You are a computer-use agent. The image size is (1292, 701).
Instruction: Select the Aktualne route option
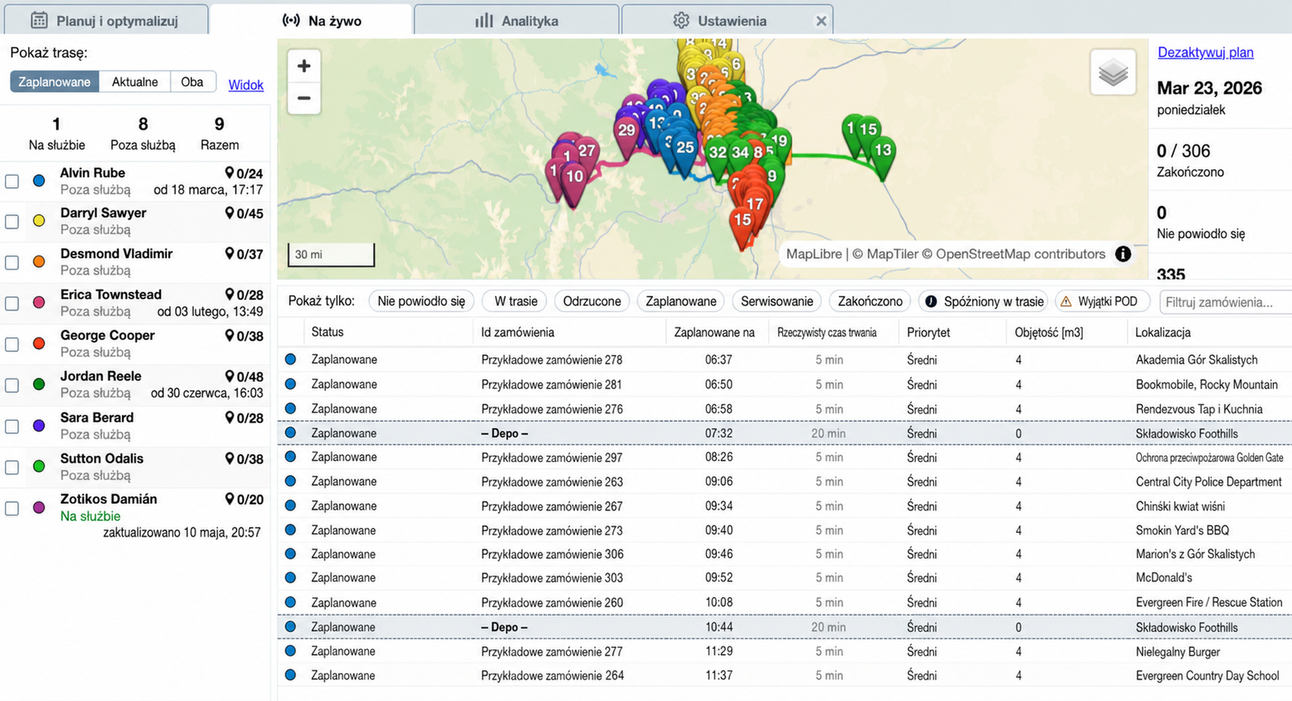[134, 82]
